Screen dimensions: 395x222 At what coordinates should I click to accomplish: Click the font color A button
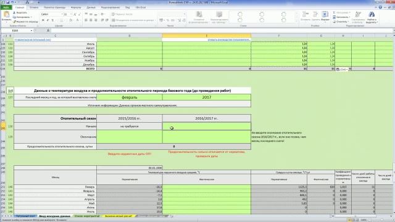77,20
